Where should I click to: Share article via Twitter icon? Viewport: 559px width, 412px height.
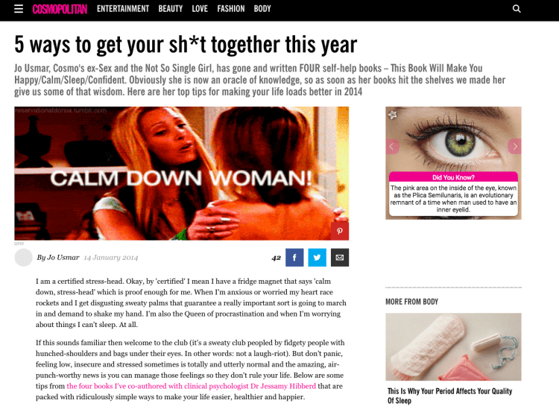coord(317,257)
